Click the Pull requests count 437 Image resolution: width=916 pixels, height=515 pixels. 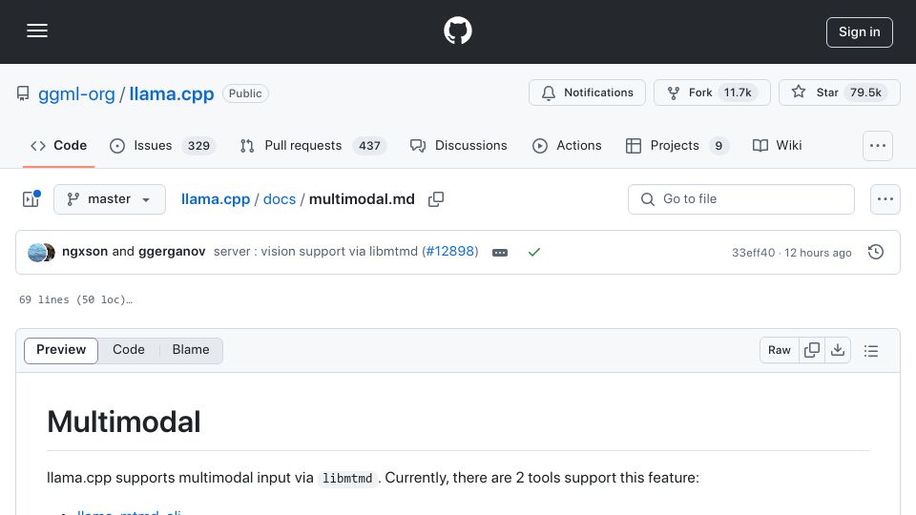point(369,146)
